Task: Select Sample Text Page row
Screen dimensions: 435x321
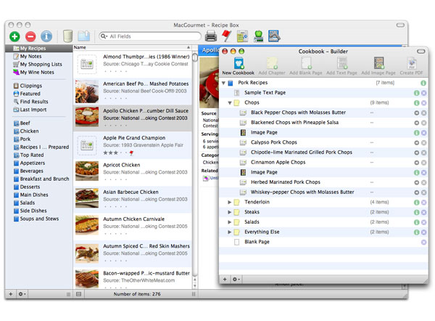Action: pyautogui.click(x=323, y=93)
